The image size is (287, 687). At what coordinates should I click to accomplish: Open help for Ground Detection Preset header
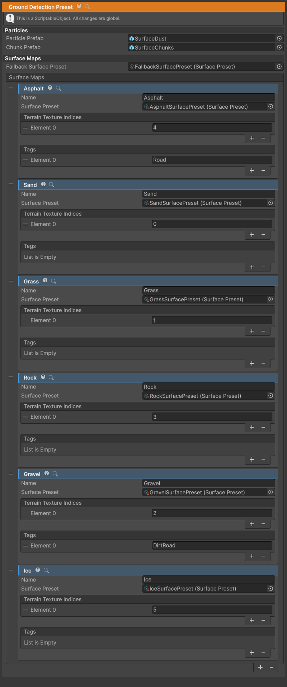(x=79, y=6)
